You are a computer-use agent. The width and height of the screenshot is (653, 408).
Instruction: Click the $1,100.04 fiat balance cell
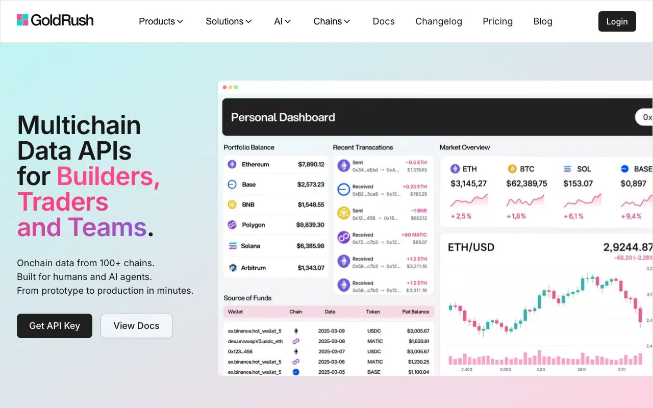pyautogui.click(x=419, y=372)
